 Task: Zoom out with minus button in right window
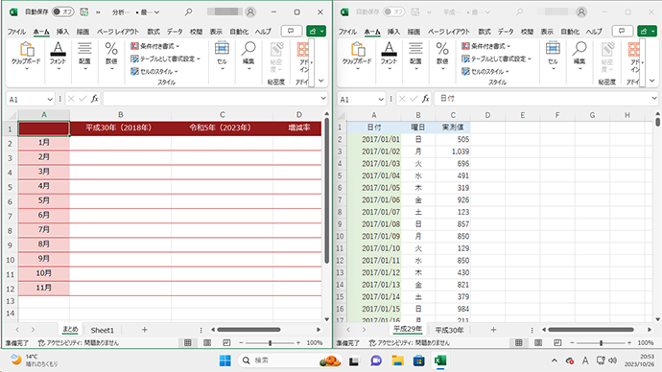point(572,343)
